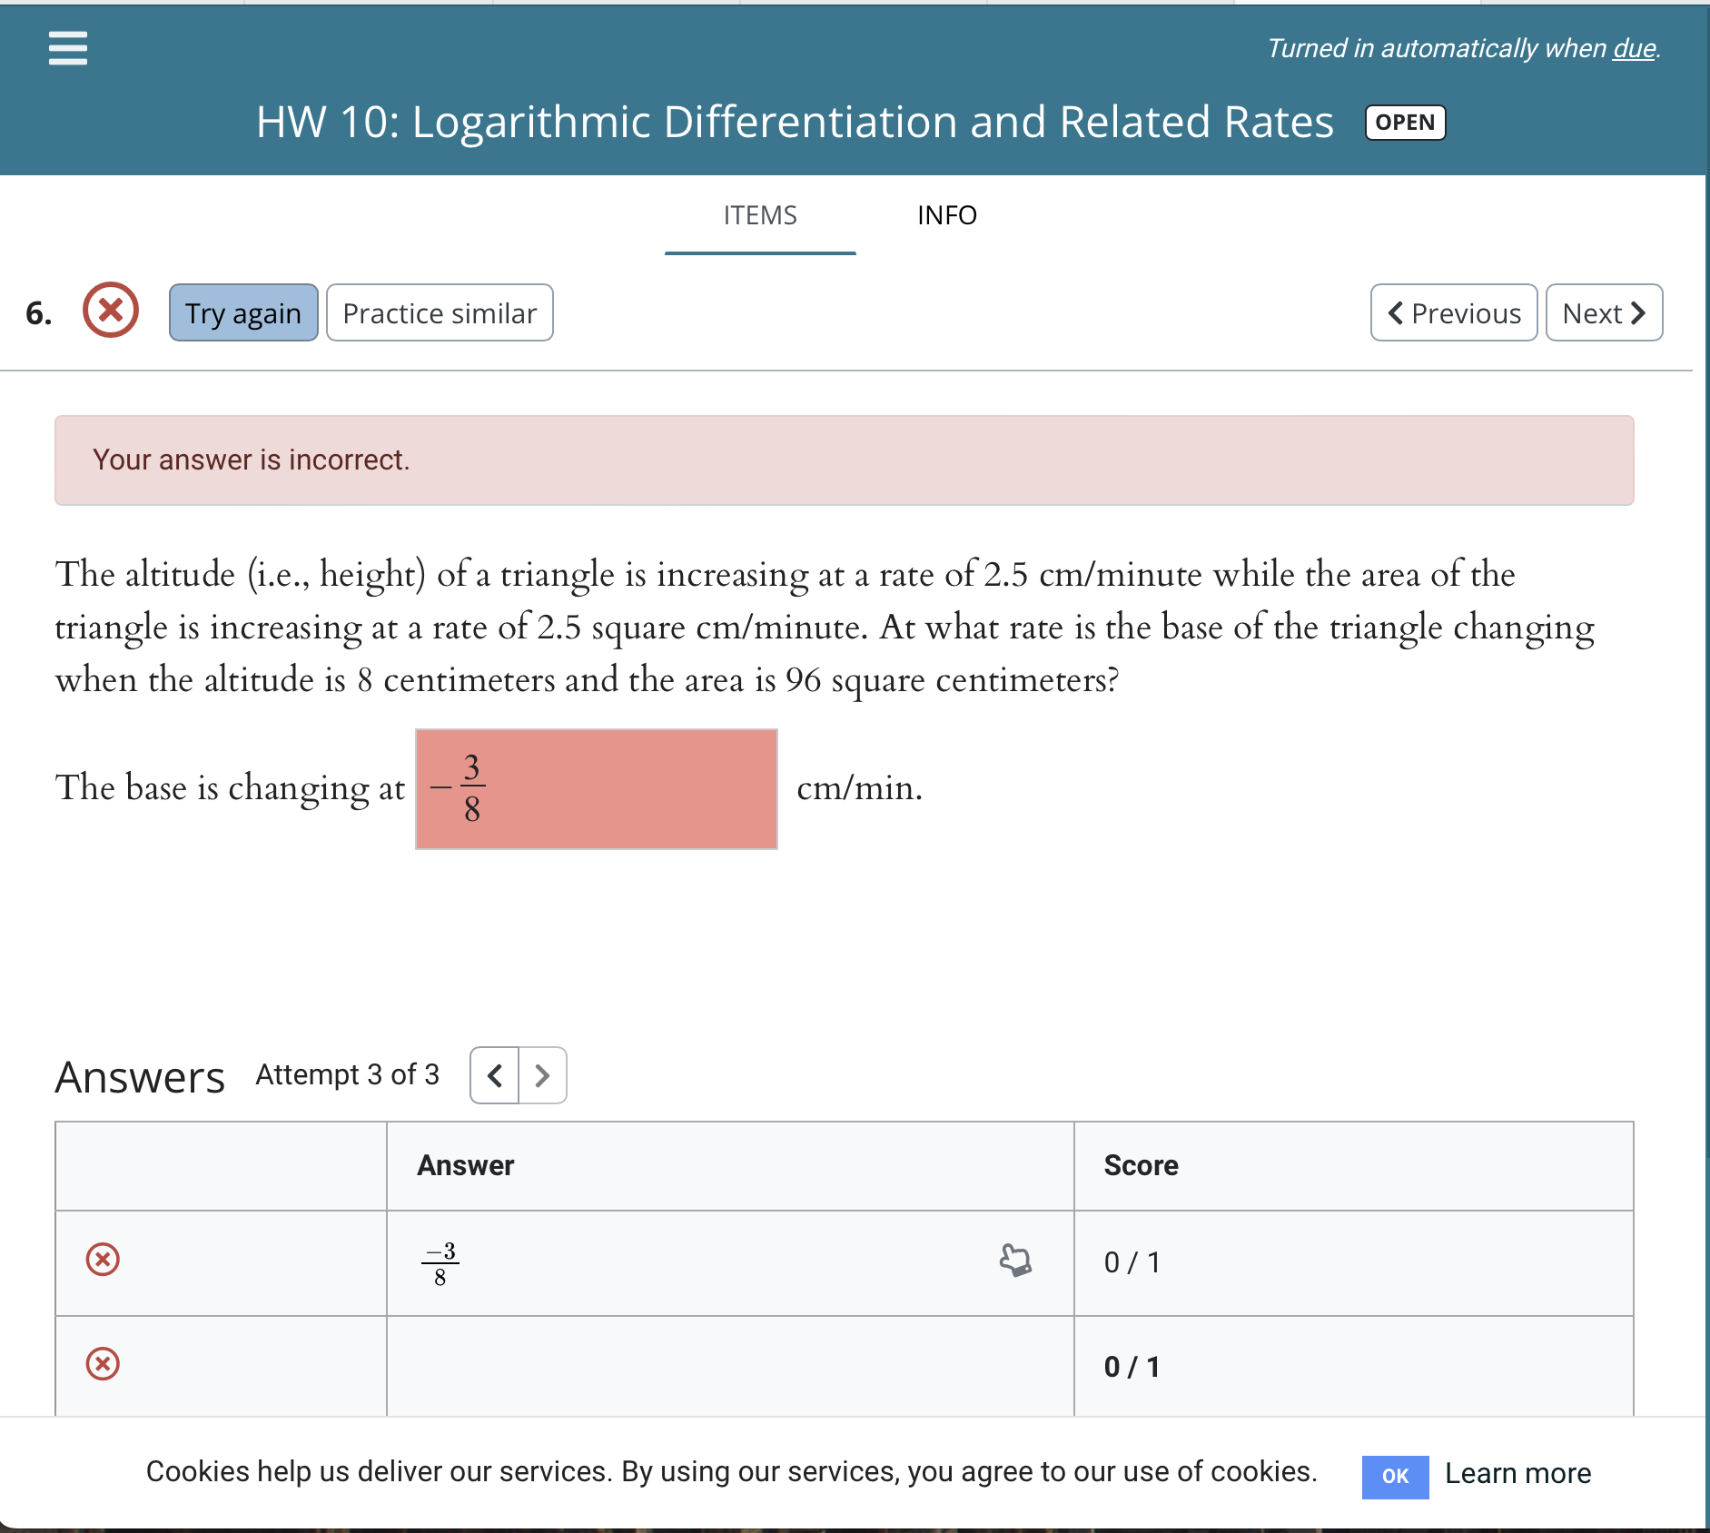This screenshot has width=1710, height=1533.
Task: Click the left chevron inside the Previous button
Action: [x=1395, y=312]
